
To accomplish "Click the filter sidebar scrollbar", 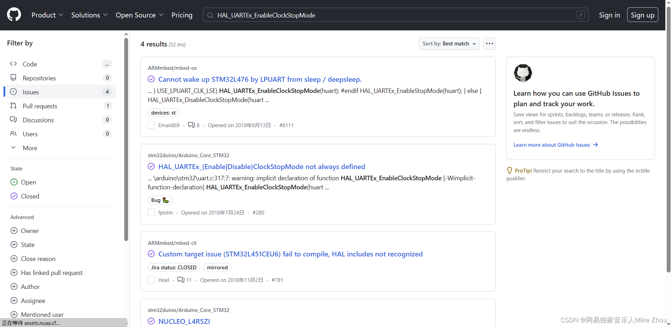I will [126, 140].
